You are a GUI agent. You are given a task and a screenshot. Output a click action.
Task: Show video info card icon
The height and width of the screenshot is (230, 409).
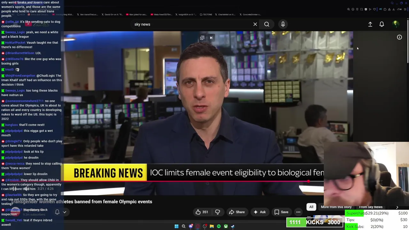(x=399, y=37)
